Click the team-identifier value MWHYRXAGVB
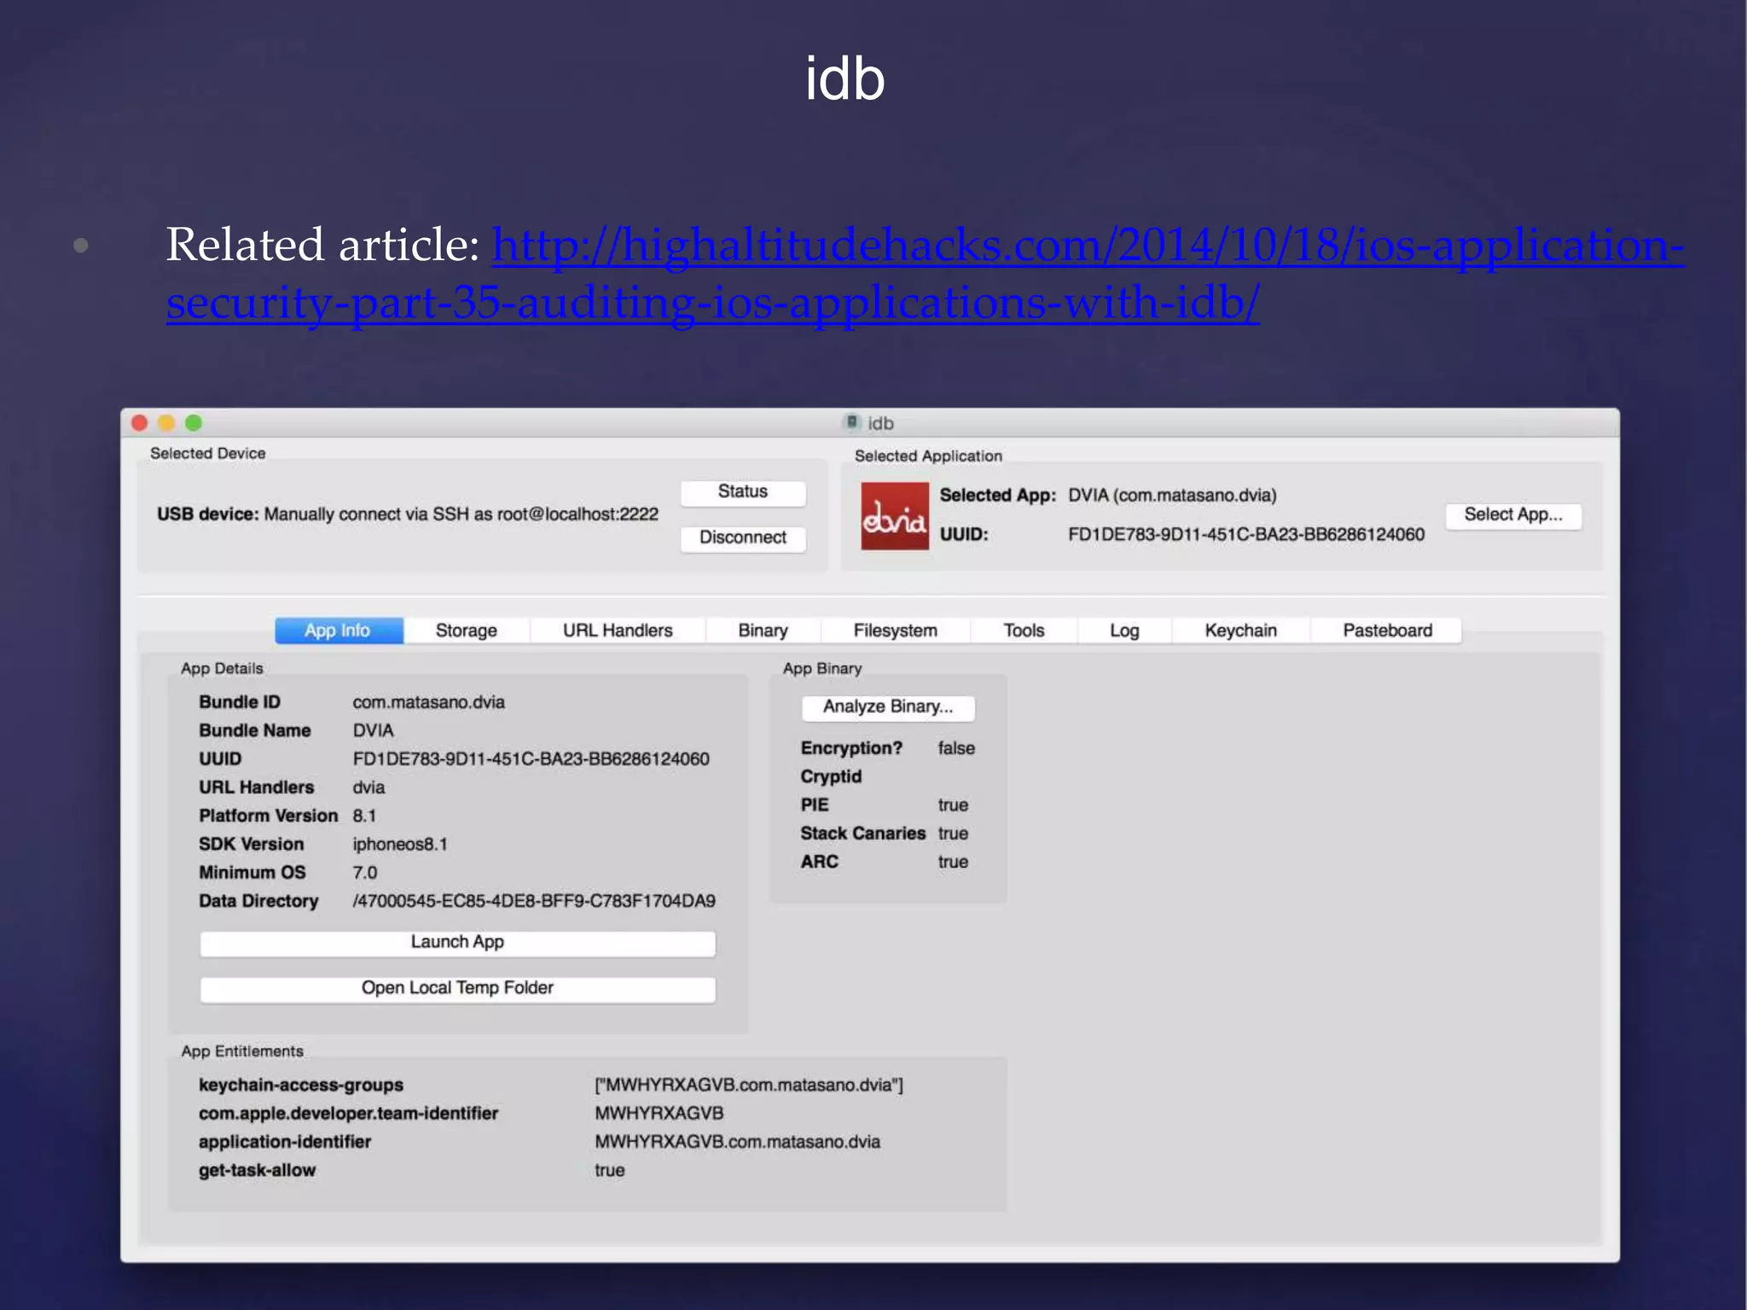Image resolution: width=1747 pixels, height=1310 pixels. pyautogui.click(x=659, y=1114)
